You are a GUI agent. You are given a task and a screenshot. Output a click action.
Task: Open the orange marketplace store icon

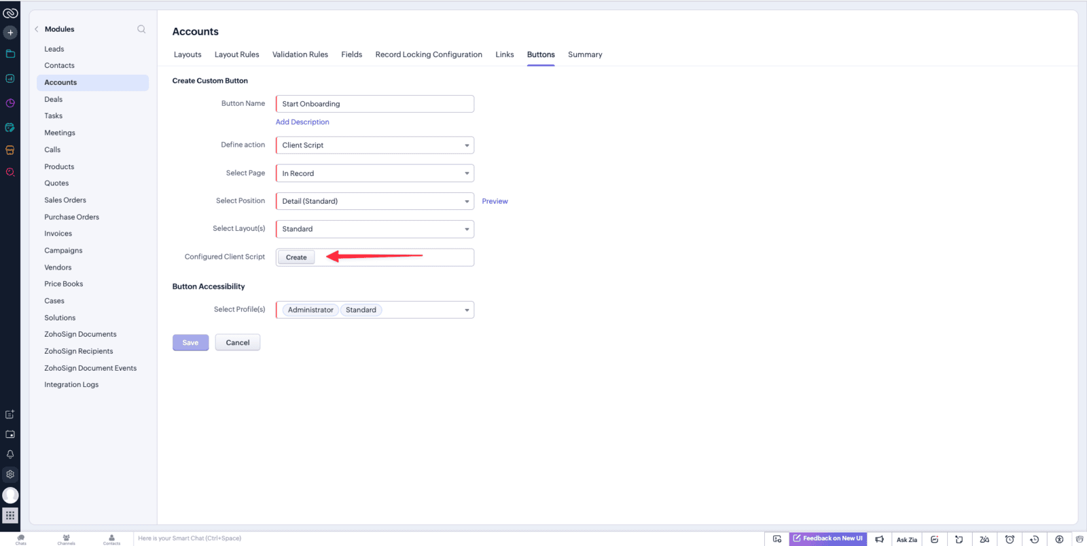[10, 150]
